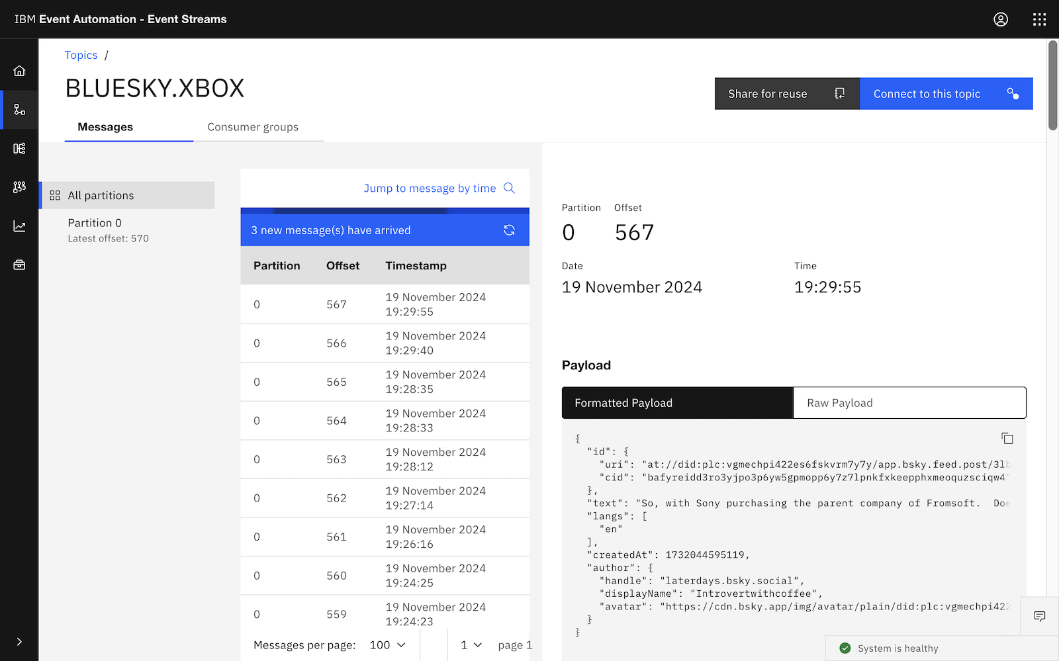The width and height of the screenshot is (1059, 661).
Task: Select the message row with offset 564
Action: (385, 421)
